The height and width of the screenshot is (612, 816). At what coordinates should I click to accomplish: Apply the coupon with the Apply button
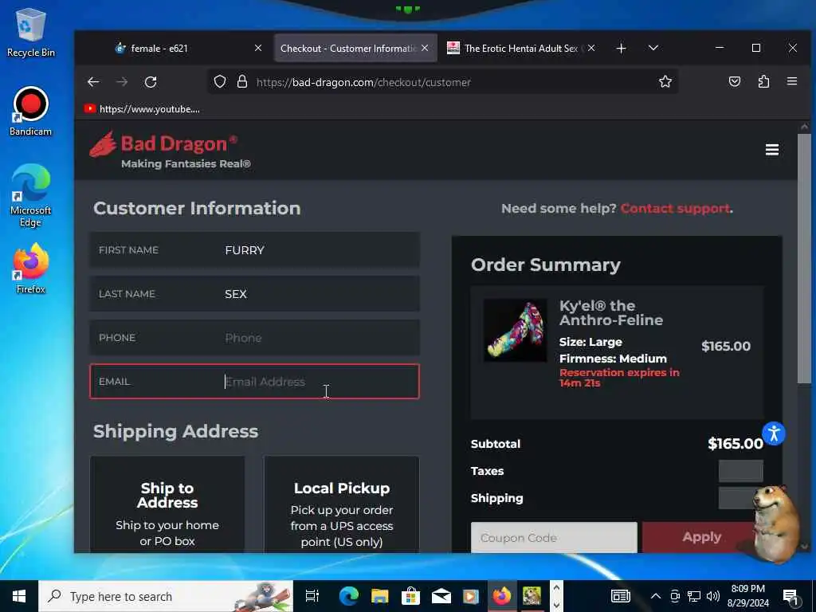click(701, 537)
